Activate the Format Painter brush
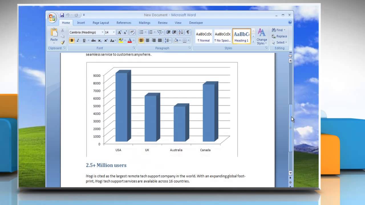Viewport: 365px width, 205px height. coord(62,42)
